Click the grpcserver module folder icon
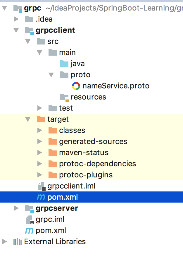The image size is (183, 274). click(29, 208)
